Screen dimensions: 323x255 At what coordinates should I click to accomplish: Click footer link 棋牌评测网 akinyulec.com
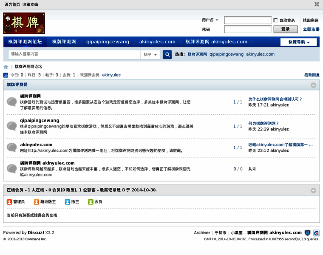tap(274, 233)
